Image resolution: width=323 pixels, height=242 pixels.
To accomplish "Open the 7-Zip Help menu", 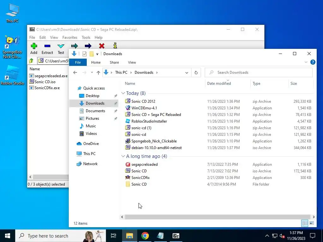I will [x=98, y=37].
